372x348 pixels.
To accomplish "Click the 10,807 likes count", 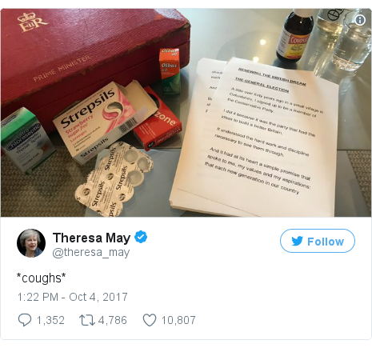I will (178, 320).
